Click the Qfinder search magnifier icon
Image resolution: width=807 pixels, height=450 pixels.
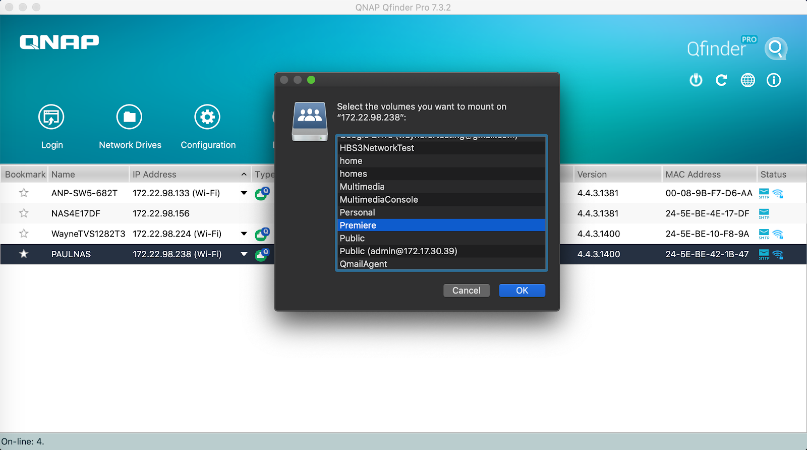(x=776, y=48)
